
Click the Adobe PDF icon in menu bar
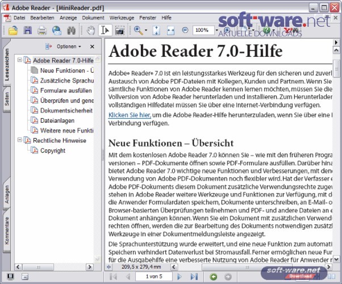[7, 18]
